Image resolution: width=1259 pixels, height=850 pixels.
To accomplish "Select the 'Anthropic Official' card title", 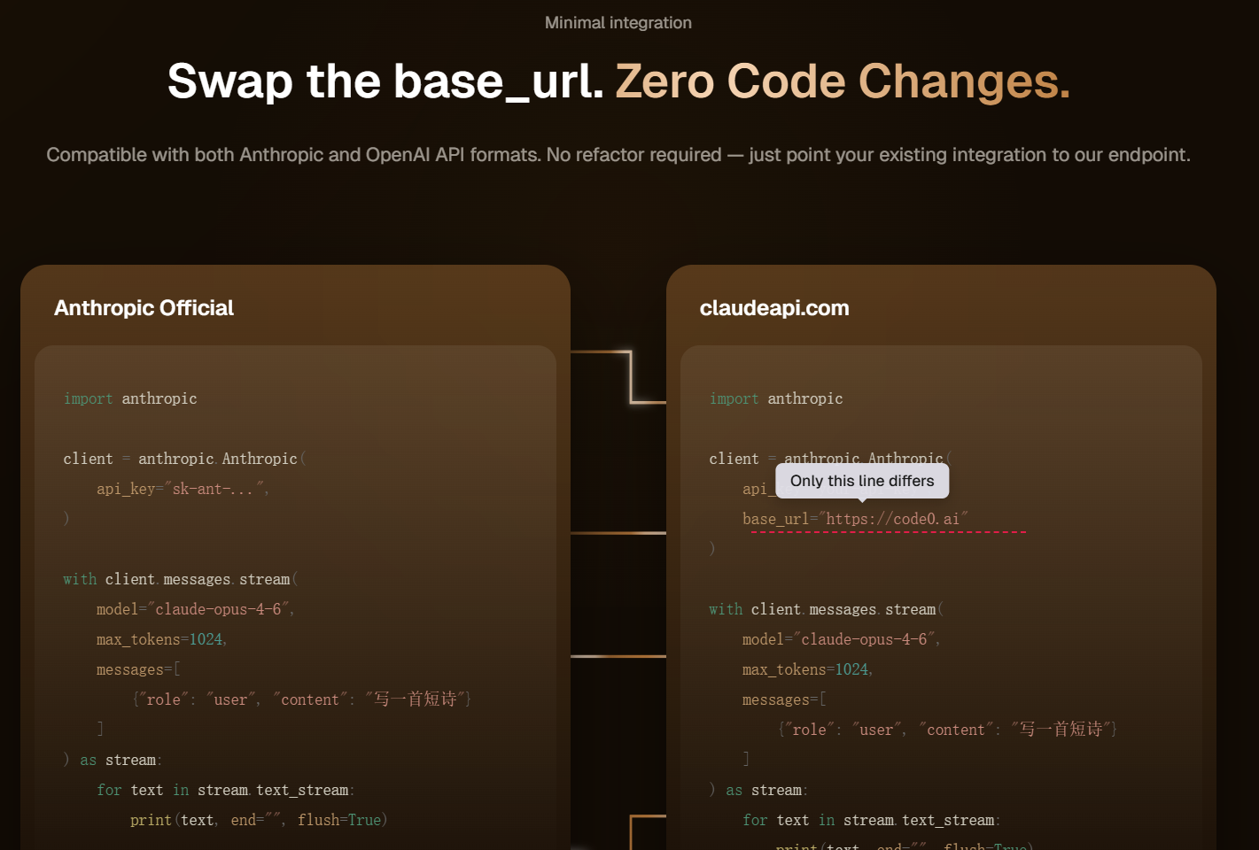I will (x=144, y=308).
